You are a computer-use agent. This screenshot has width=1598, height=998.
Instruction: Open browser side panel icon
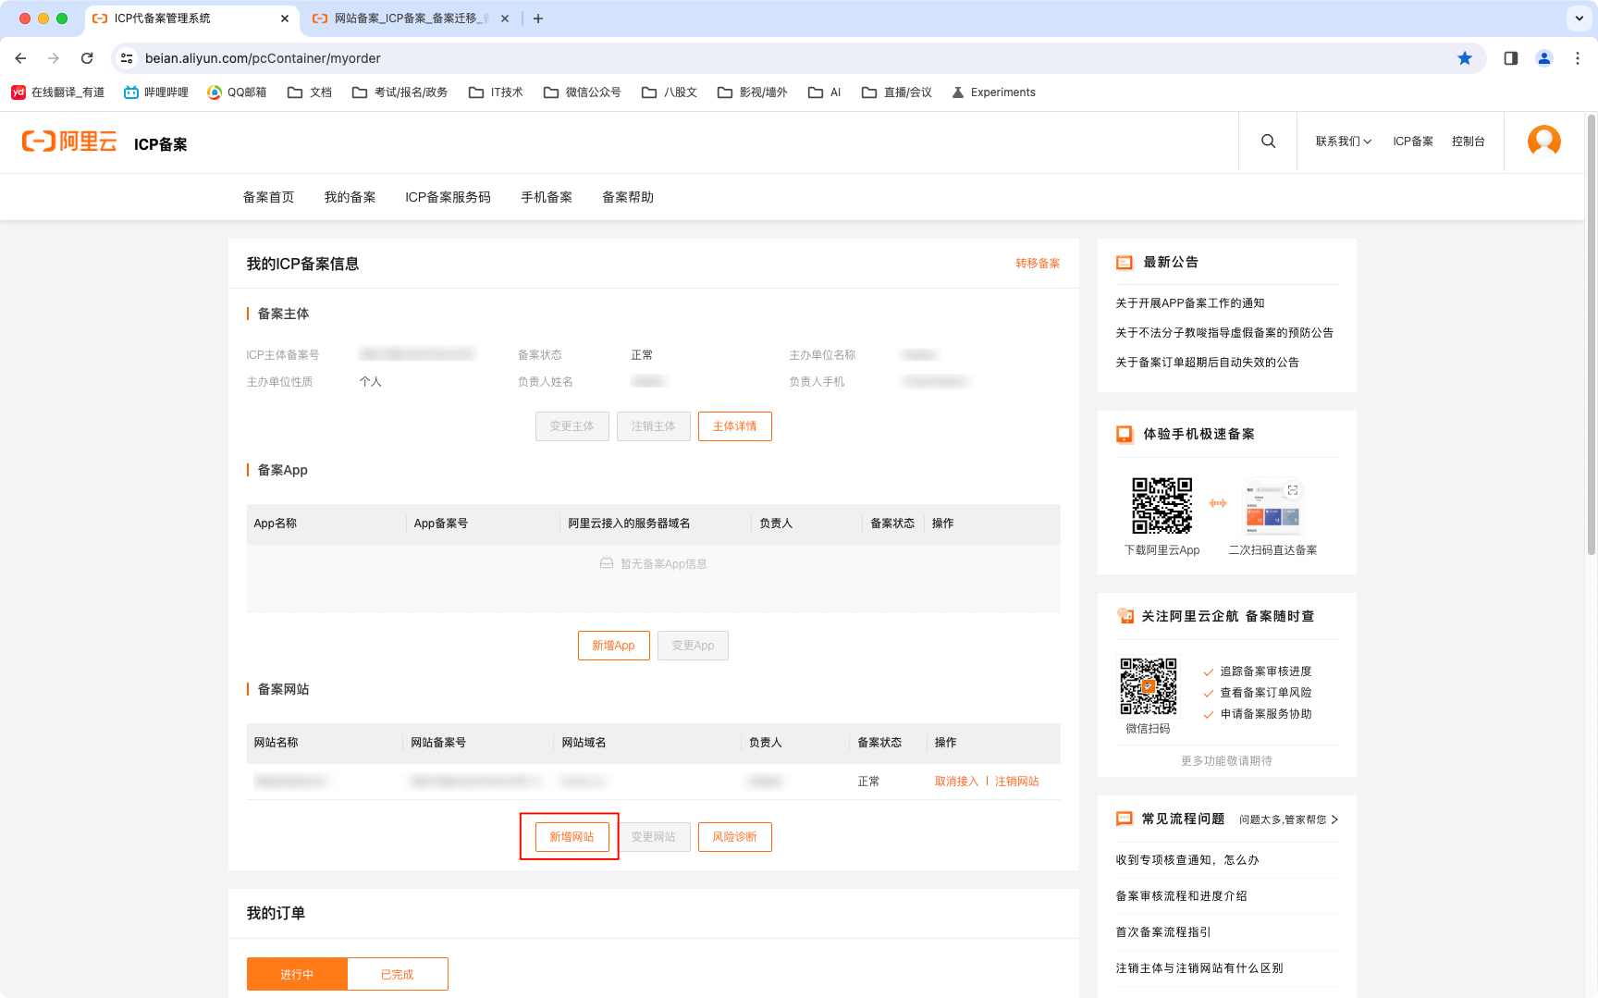click(x=1511, y=58)
